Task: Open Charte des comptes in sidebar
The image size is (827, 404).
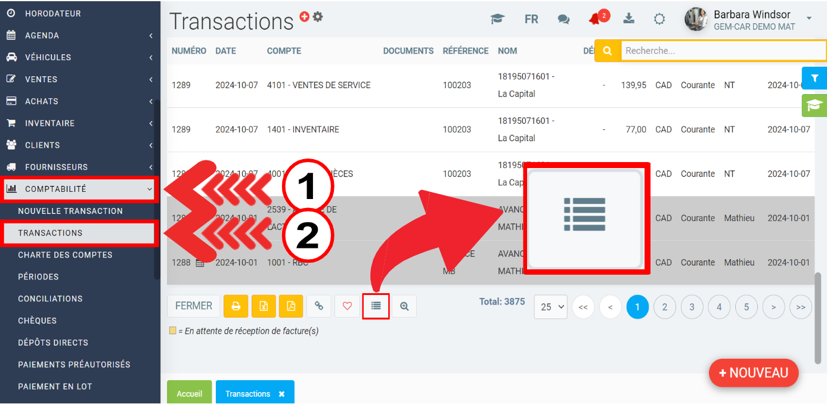Action: (65, 255)
